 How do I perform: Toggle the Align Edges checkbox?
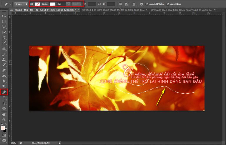click(x=168, y=4)
